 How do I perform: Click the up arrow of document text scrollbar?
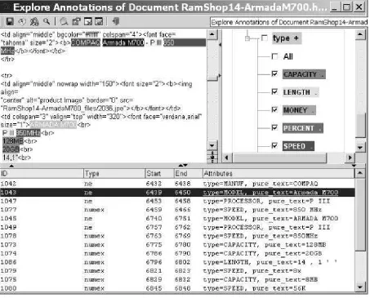point(212,34)
